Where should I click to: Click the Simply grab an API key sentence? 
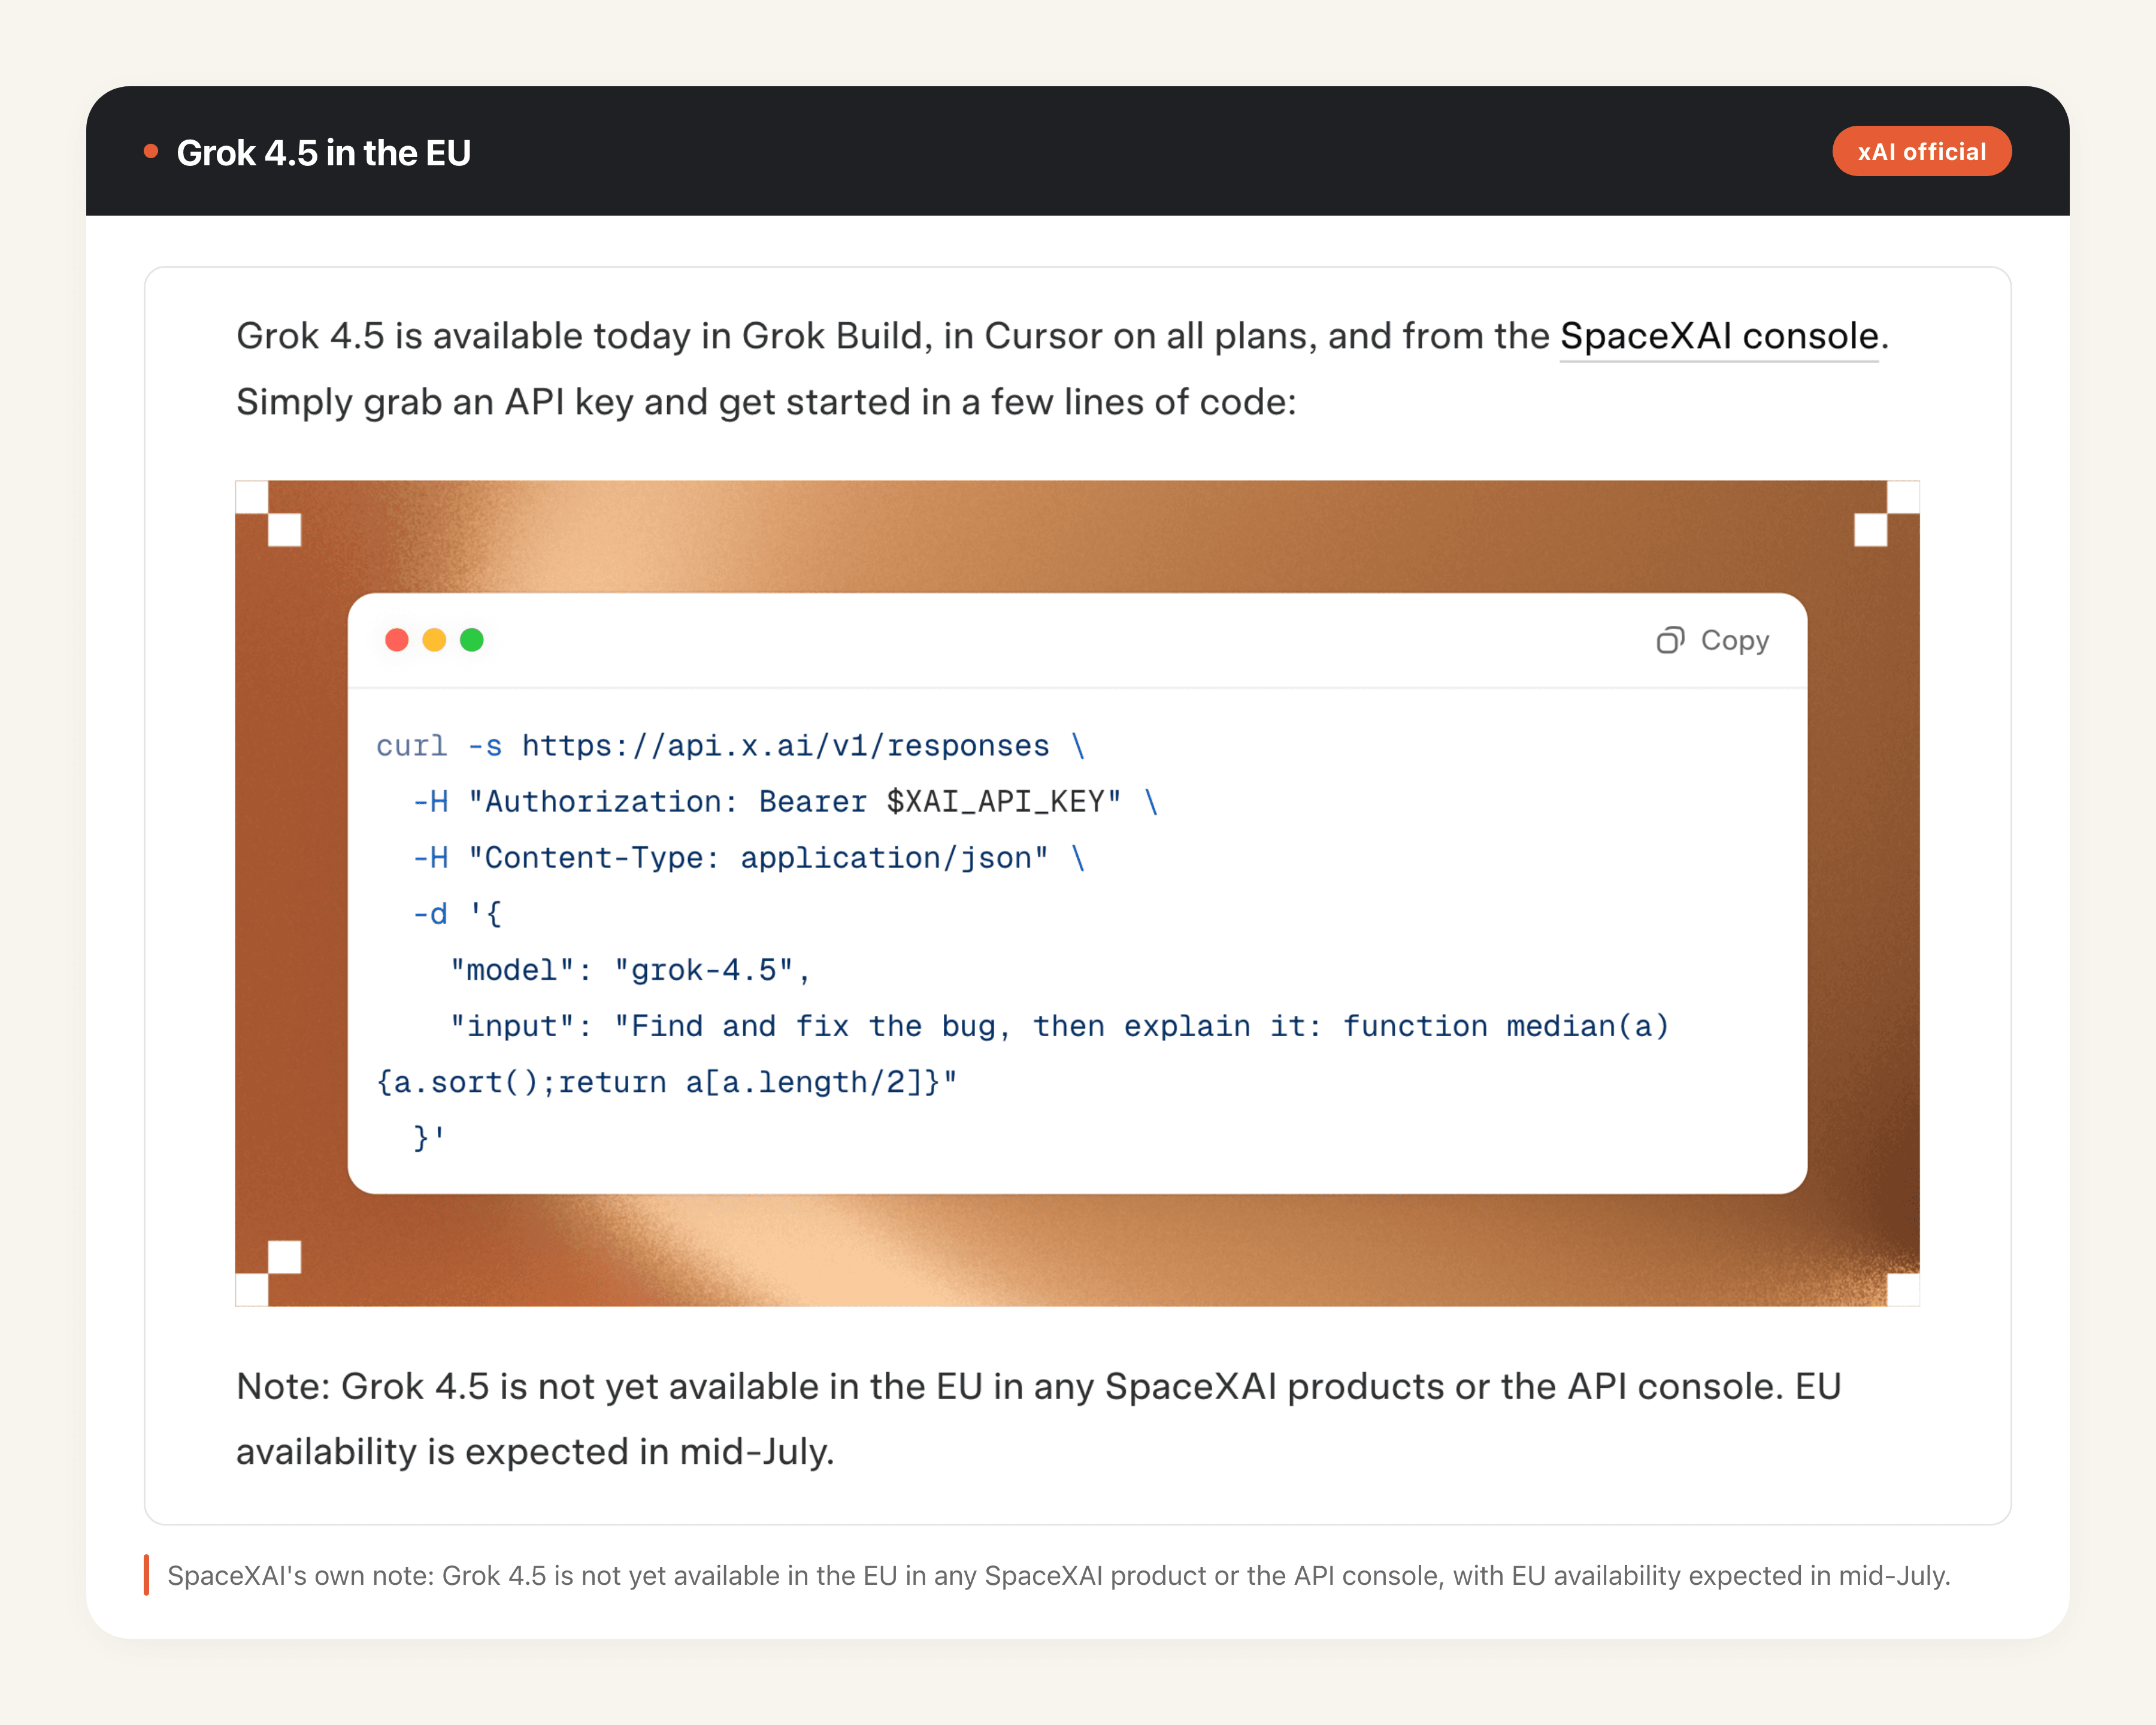tap(766, 402)
